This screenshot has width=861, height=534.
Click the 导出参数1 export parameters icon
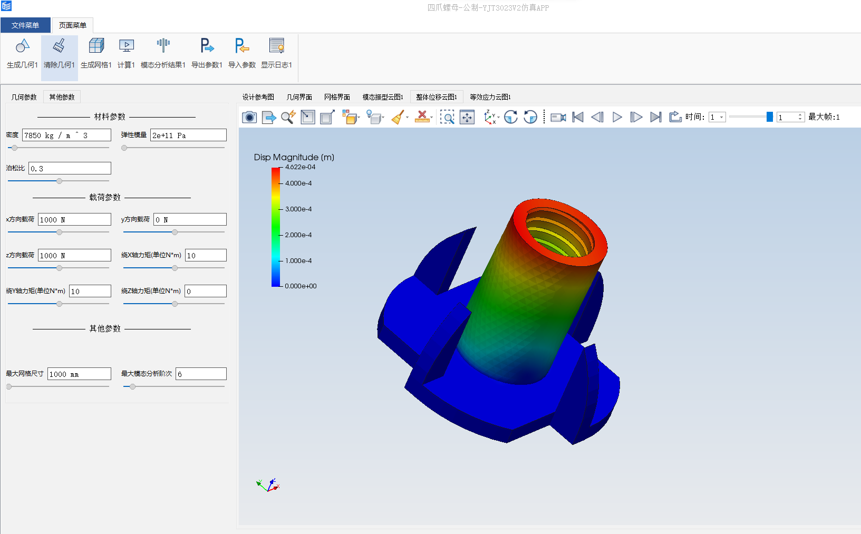[x=207, y=46]
